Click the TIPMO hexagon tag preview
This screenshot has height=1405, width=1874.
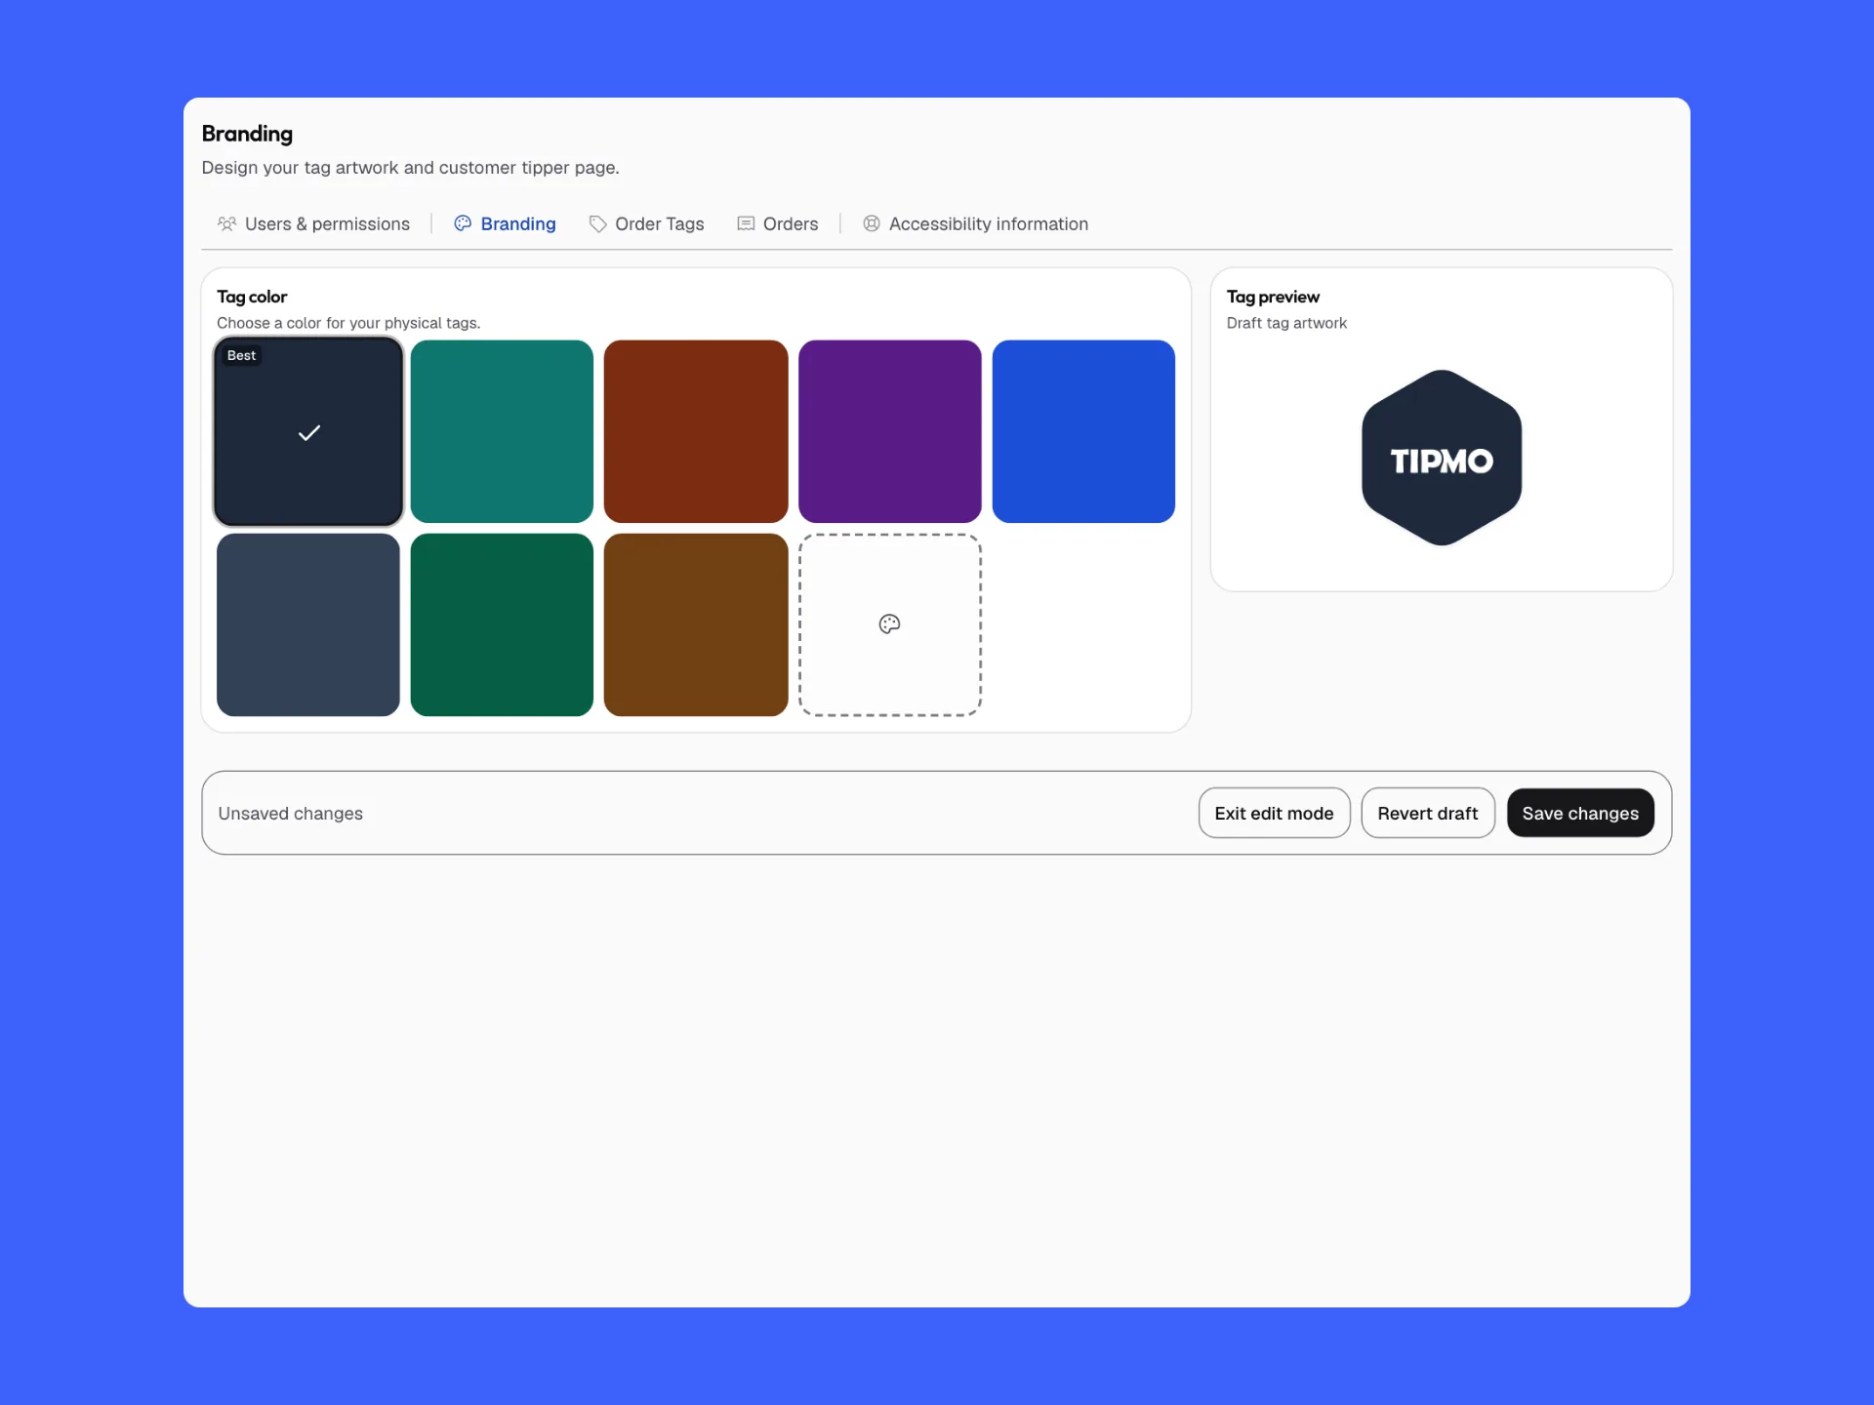[x=1442, y=458]
